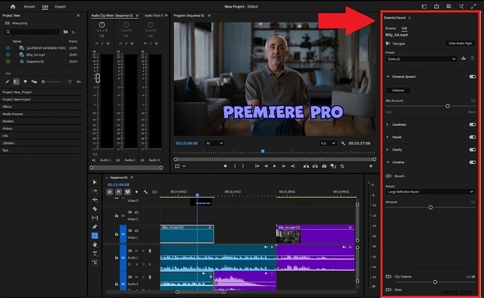484x298 pixels.
Task: Enable the Clip Volume switch
Action: [388, 276]
